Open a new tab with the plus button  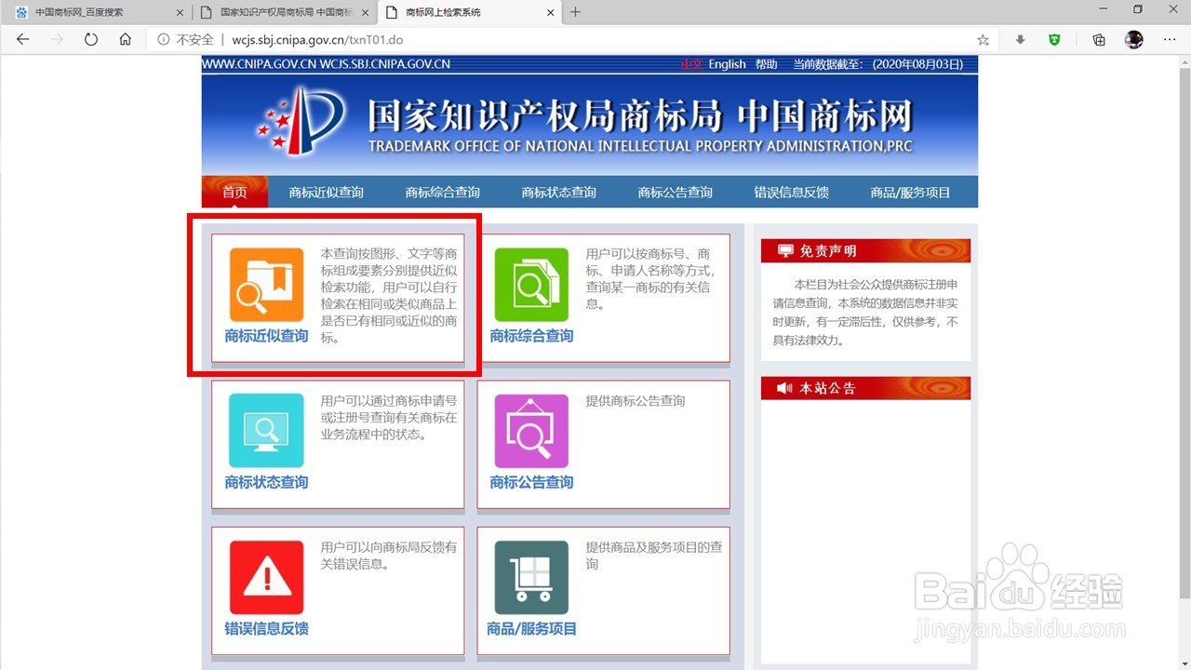tap(575, 12)
